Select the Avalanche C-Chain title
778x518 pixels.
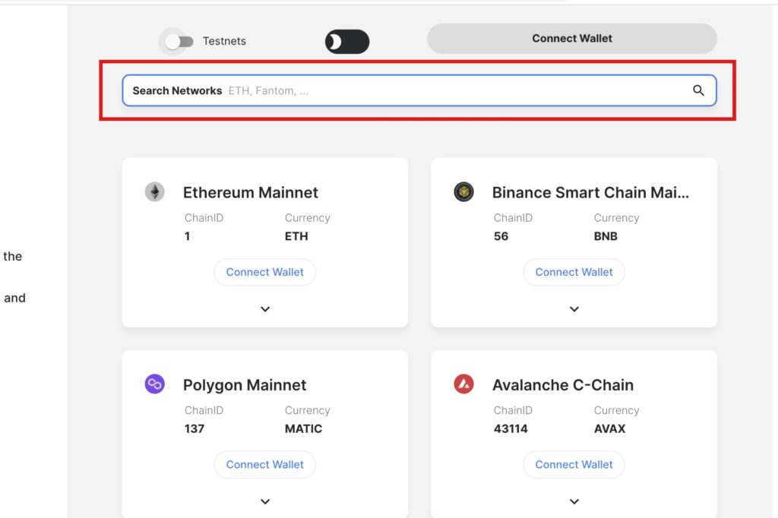point(563,385)
